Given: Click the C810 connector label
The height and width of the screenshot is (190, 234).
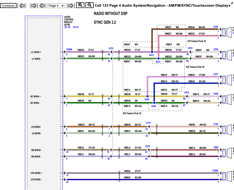Looking at the screenshot, I should point(148,146).
